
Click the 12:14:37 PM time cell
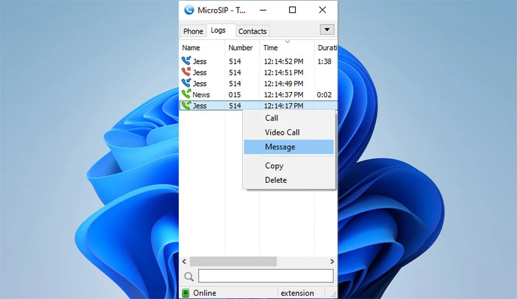tap(283, 95)
